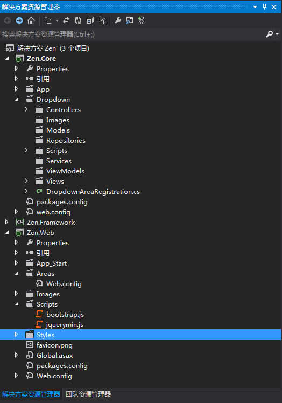
Task: Pin the Solution Explorer panel
Action: coord(265,6)
